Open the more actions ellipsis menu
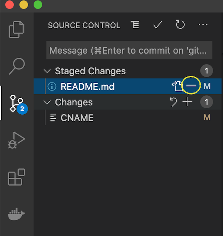 click(203, 25)
